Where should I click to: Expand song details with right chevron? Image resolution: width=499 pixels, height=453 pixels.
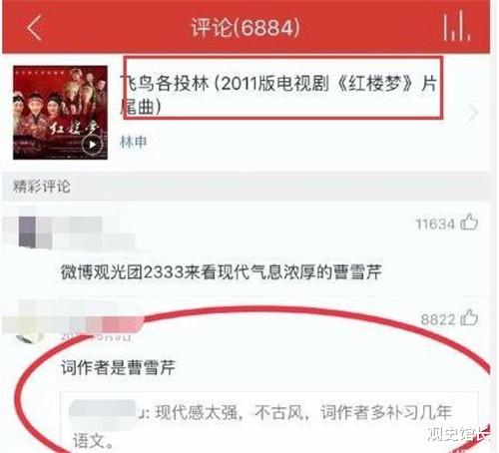[x=473, y=113]
